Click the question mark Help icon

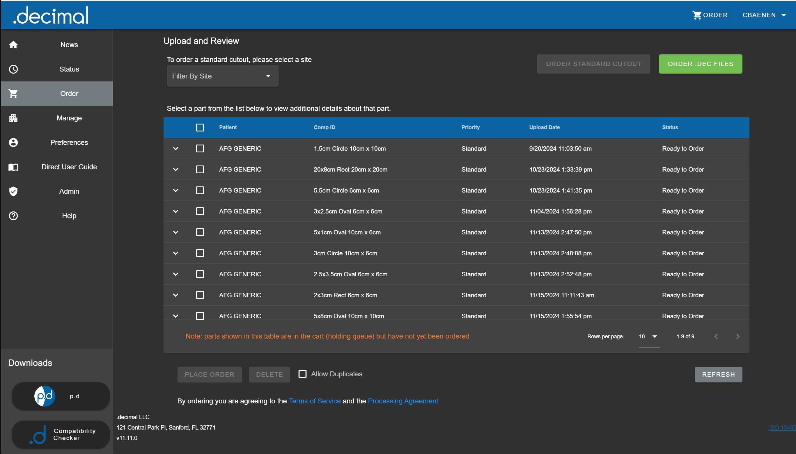[x=13, y=216]
